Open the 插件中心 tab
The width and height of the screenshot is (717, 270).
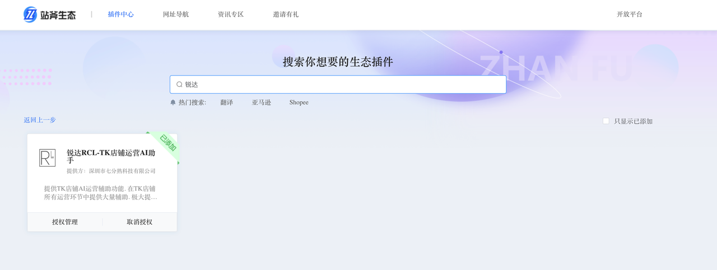pos(120,15)
